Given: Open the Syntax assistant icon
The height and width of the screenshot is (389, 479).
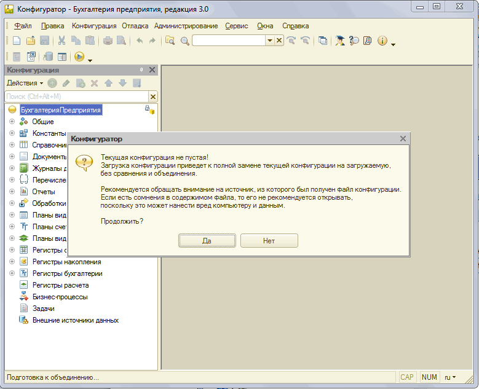Looking at the screenshot, I should click(x=339, y=41).
